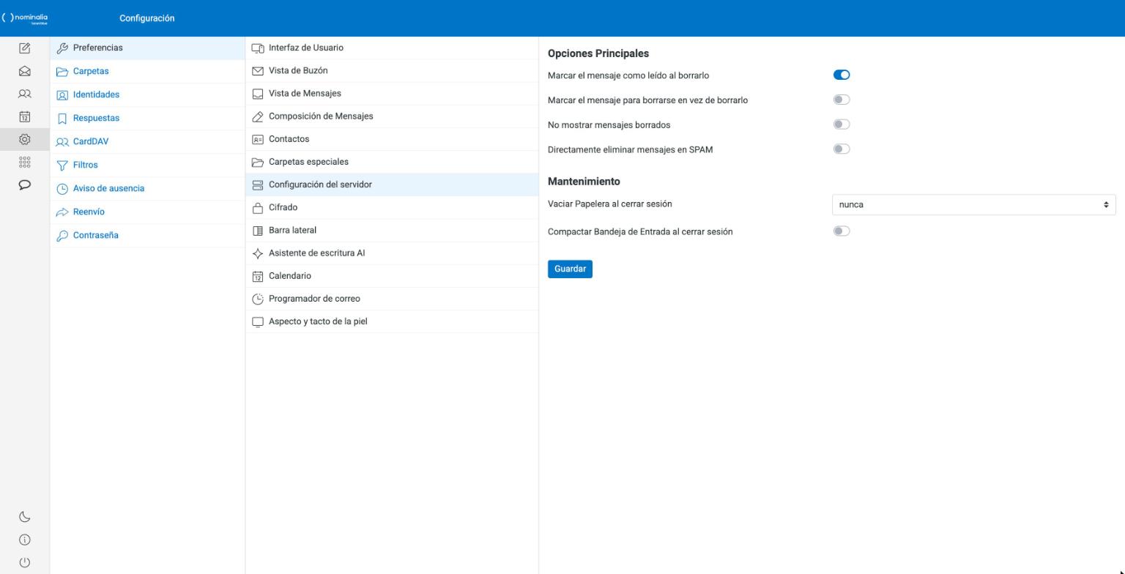Click the settings gear icon in sidebar
Image resolution: width=1125 pixels, height=574 pixels.
coord(24,139)
